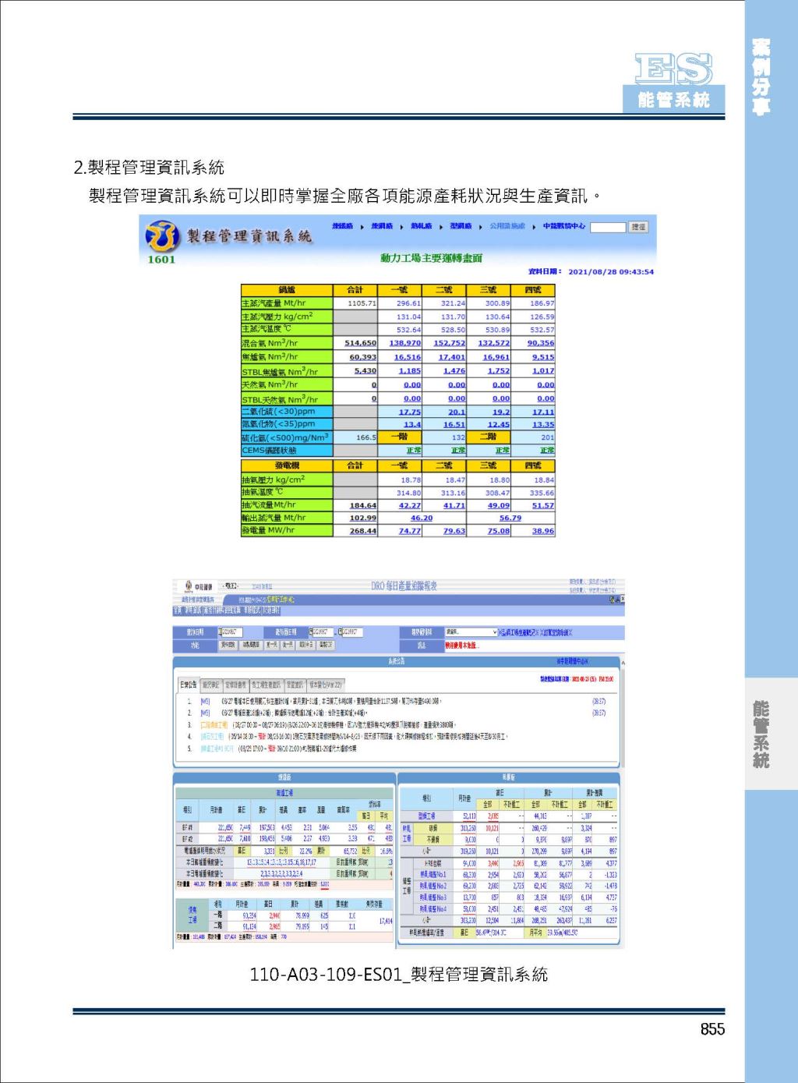Open the 型鋼廠 navigation menu item
This screenshot has width=798, height=1083.
[461, 226]
